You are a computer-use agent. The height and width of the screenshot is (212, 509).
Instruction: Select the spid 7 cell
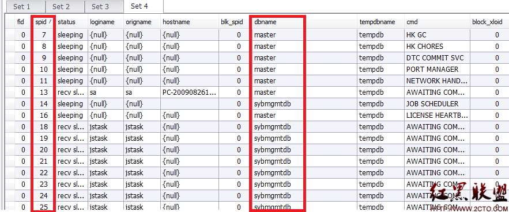click(x=44, y=35)
